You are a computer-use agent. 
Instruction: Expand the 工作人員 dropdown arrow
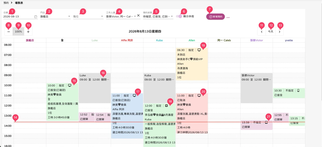135,16
